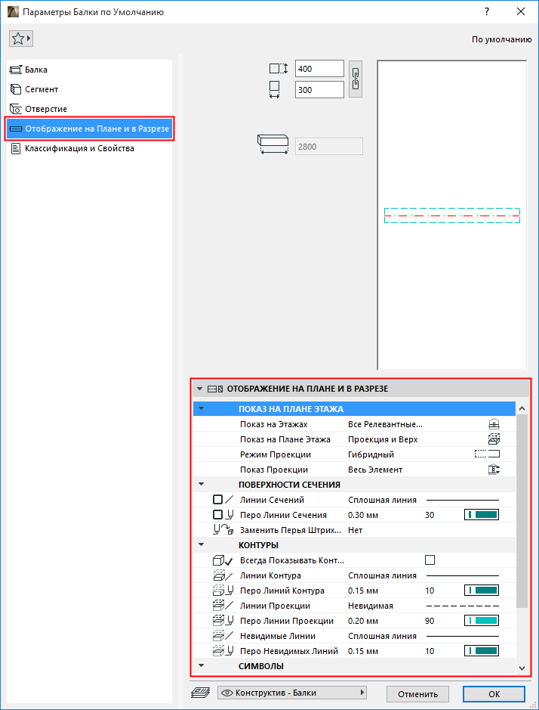Click pen number 90 for Перо Линии Проекции

click(430, 621)
